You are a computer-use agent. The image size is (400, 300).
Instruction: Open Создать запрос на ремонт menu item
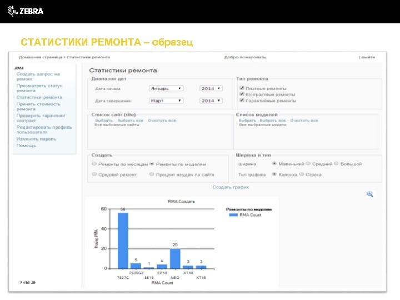[x=38, y=77]
